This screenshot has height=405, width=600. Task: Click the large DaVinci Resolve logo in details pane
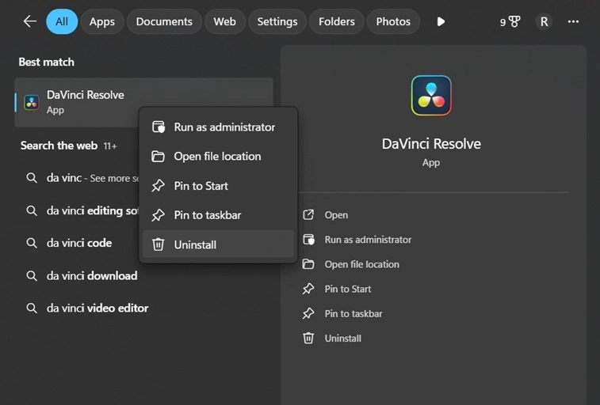pos(431,96)
